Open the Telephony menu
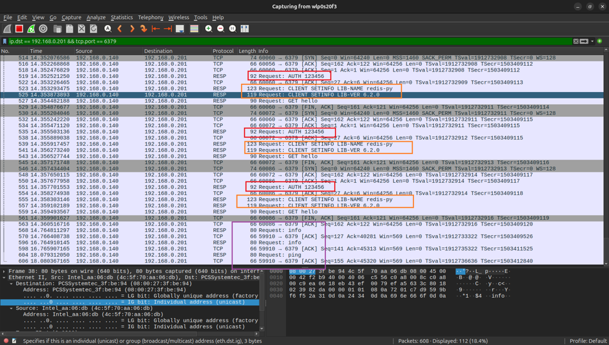609x345 pixels. coord(150,17)
